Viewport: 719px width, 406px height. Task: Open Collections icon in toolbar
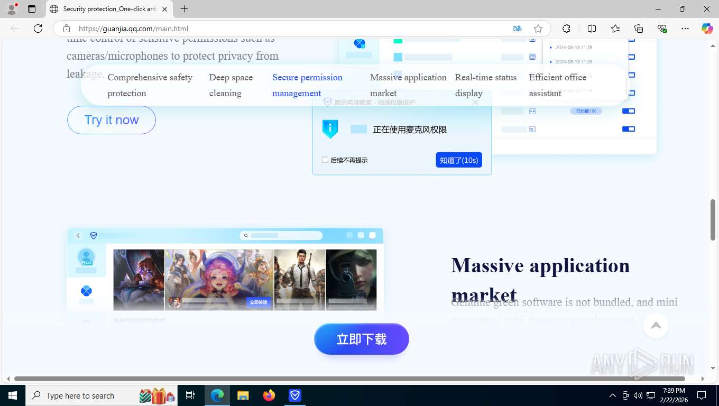639,29
